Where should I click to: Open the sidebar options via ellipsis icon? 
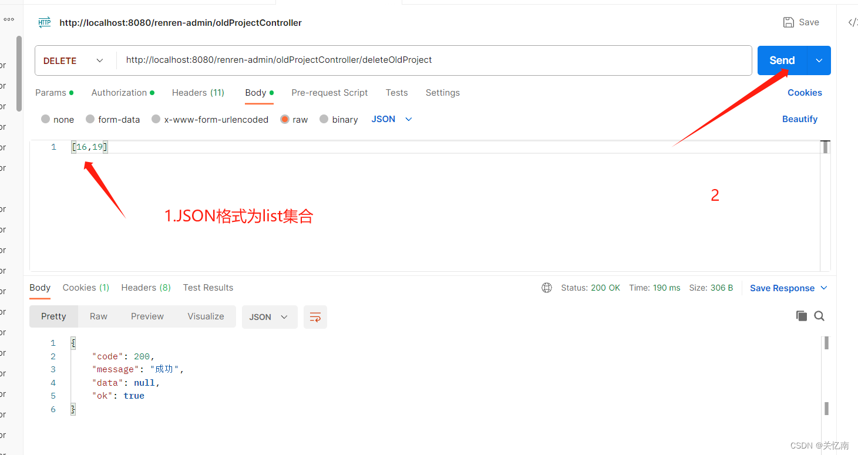[x=9, y=18]
